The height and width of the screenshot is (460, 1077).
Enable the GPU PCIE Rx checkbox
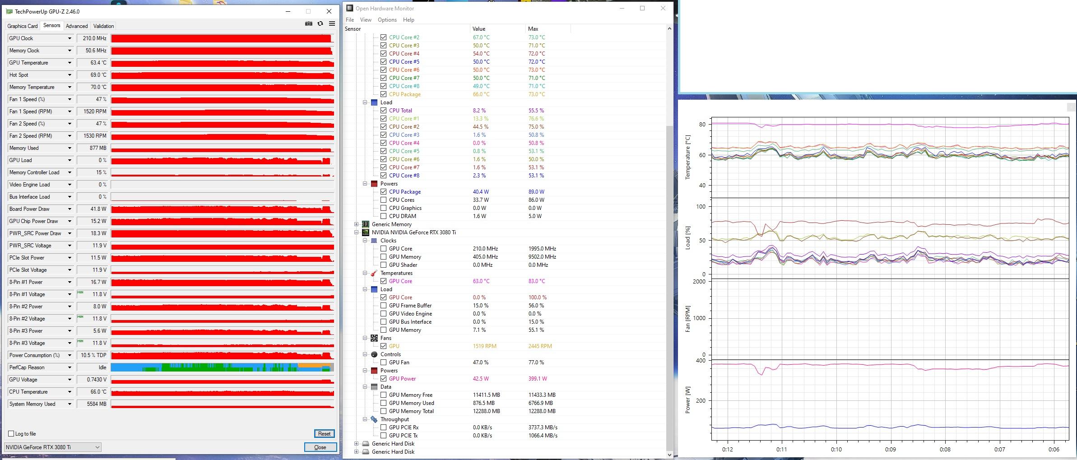click(x=383, y=427)
